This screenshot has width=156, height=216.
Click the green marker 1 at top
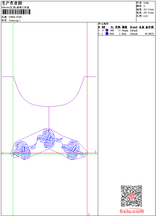click(x=15, y=24)
